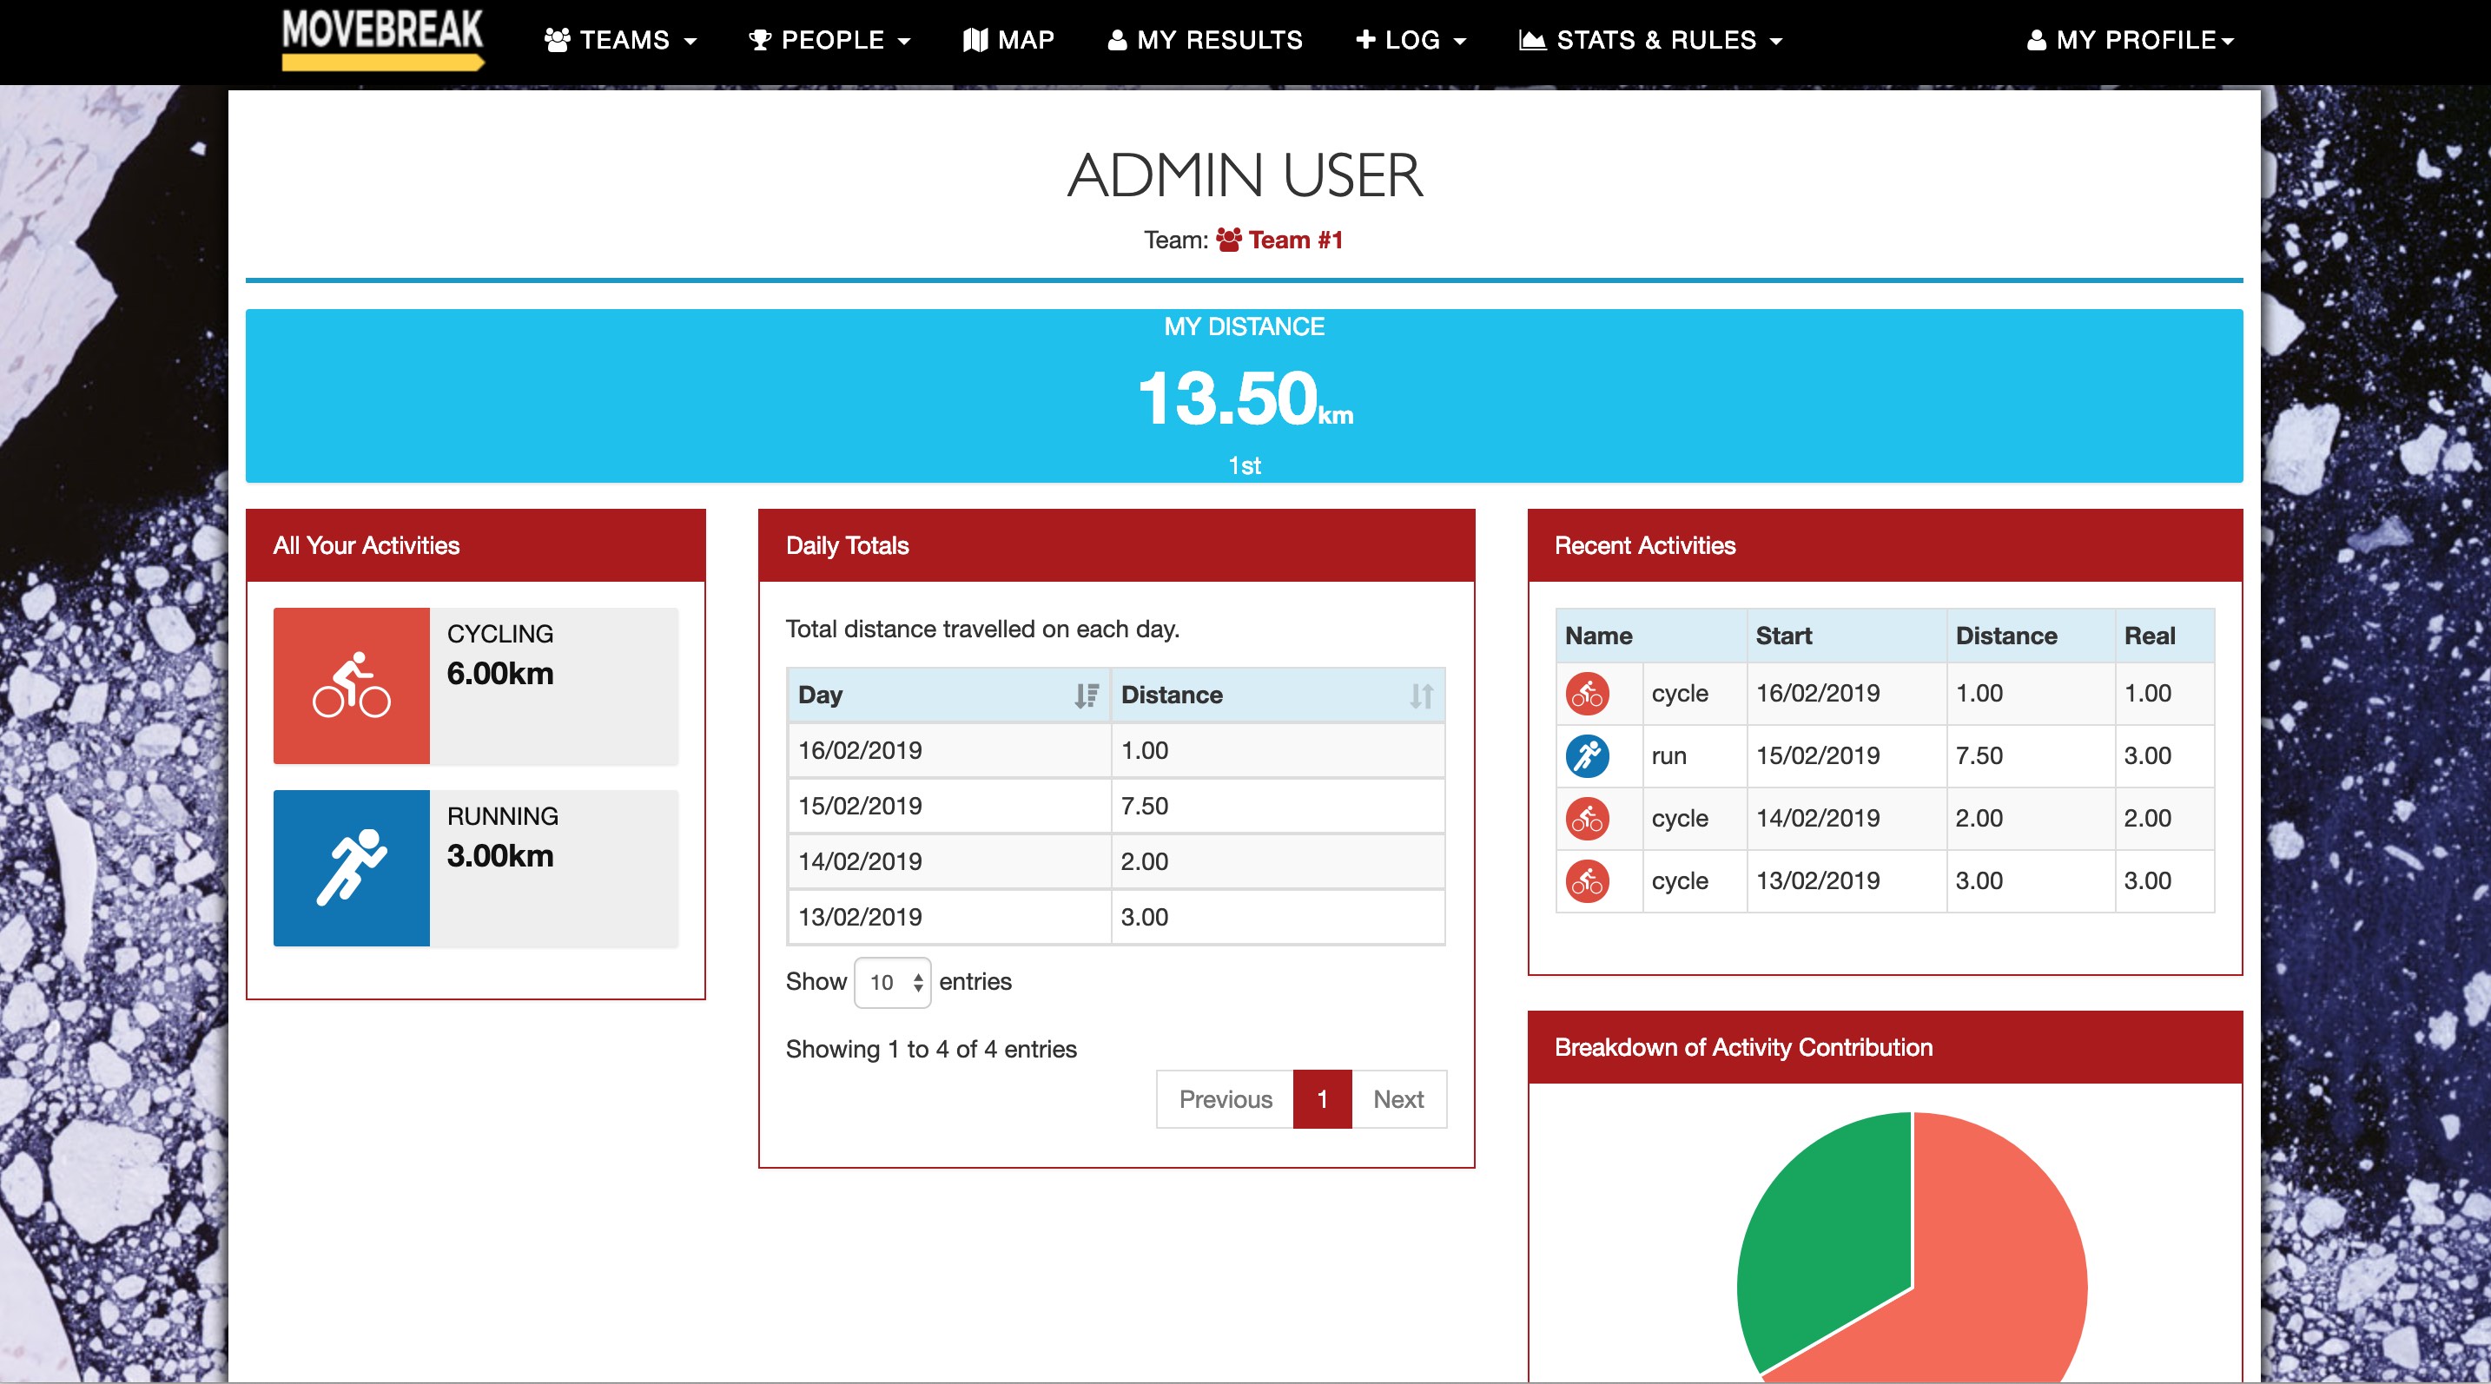Click the 'run' name in Recent Activities

1669,757
